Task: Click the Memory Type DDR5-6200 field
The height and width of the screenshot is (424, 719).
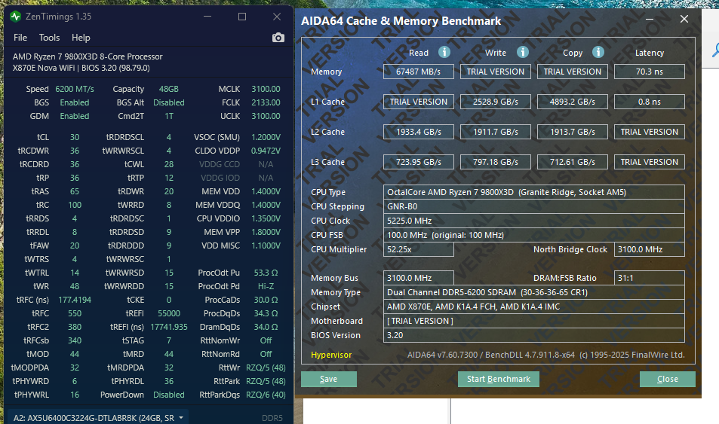Action: click(x=533, y=292)
